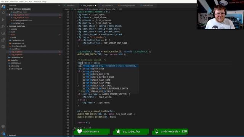Open the File menu
244x137 pixels.
(x=2, y=2)
